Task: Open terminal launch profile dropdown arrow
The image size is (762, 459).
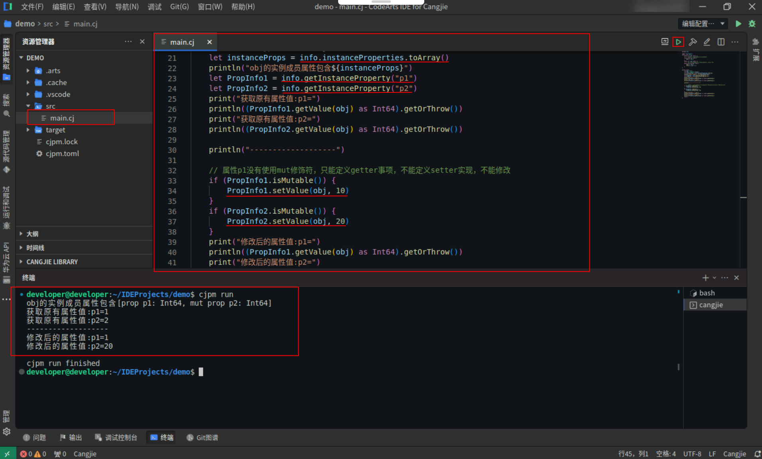Action: [714, 278]
